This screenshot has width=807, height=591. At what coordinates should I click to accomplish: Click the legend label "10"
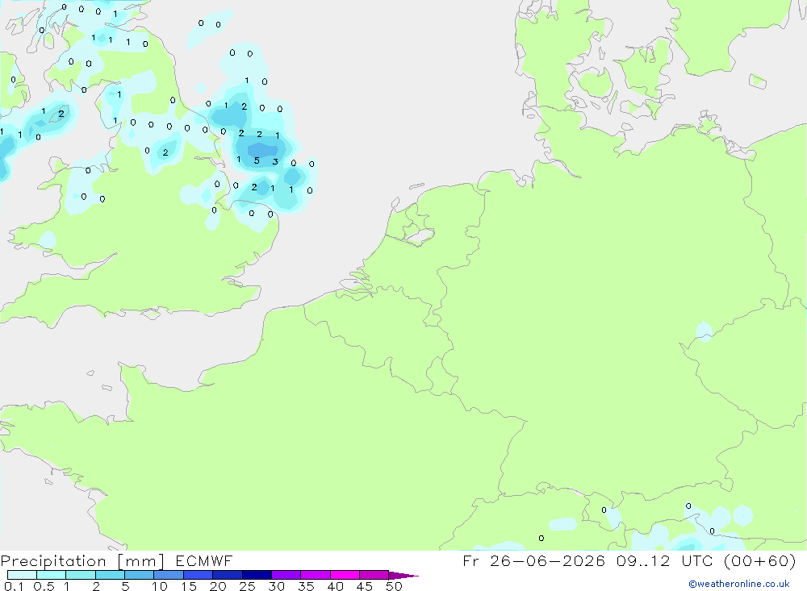click(x=159, y=586)
